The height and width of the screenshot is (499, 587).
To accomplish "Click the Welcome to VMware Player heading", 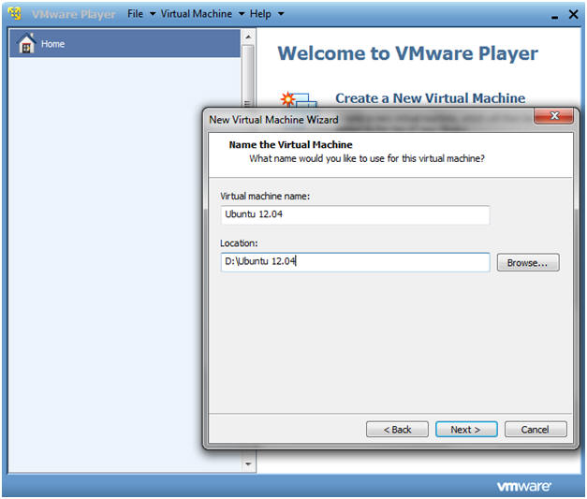I will 407,53.
